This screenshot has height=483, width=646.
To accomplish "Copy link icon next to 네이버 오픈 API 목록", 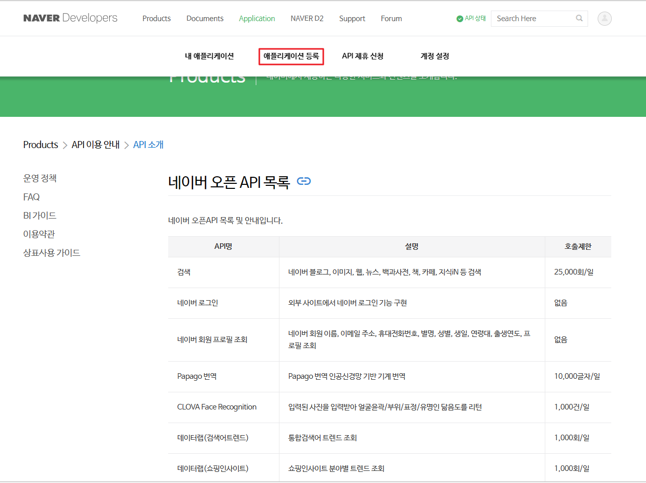I will (x=304, y=181).
